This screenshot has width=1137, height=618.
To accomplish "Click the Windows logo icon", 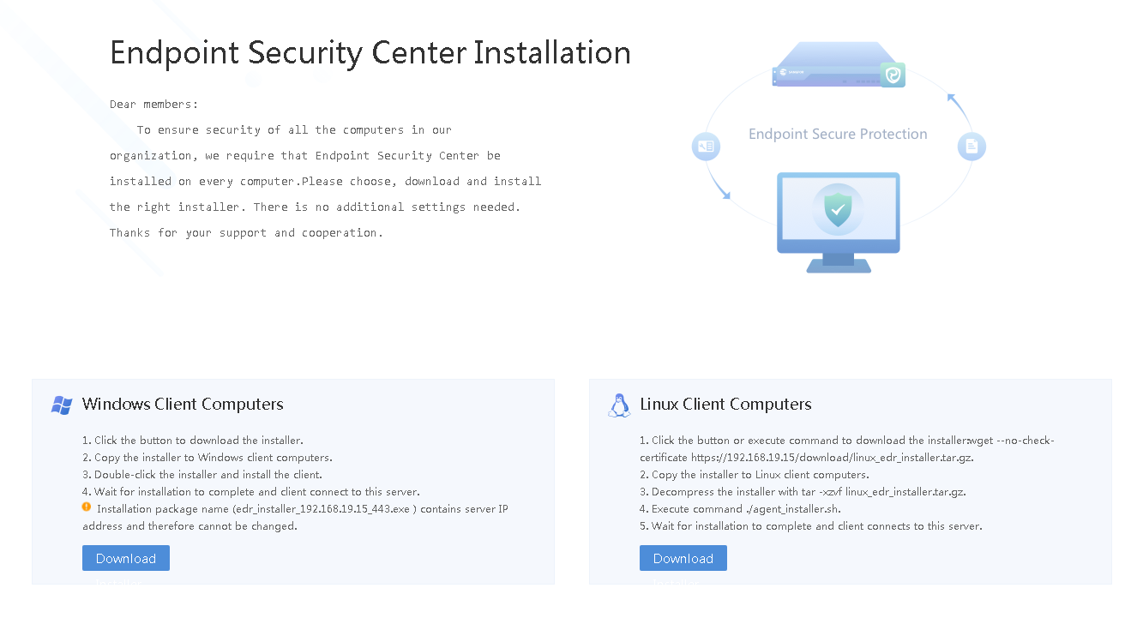I will [61, 405].
